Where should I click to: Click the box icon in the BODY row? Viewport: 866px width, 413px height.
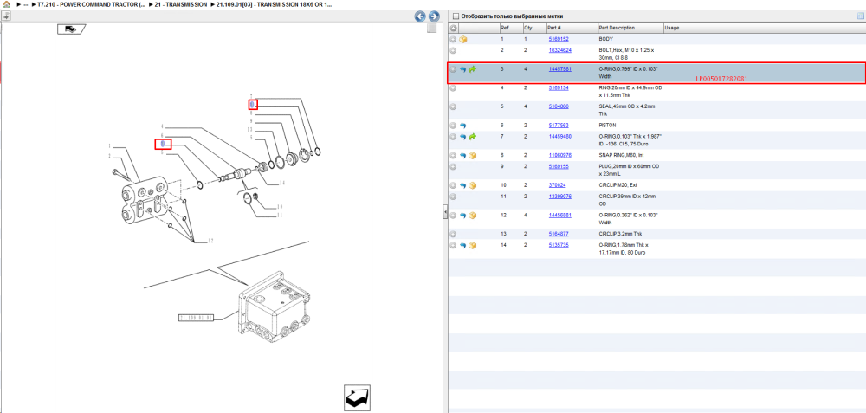(x=463, y=39)
